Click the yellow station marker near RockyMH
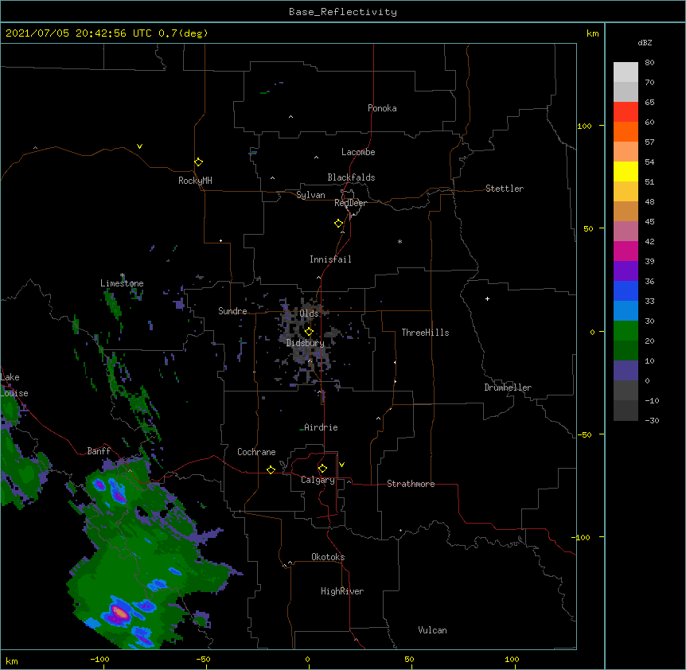The image size is (686, 670). [x=199, y=162]
